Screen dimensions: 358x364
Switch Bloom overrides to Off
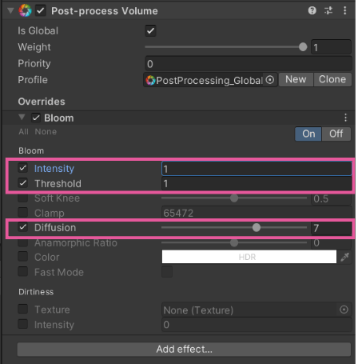336,134
